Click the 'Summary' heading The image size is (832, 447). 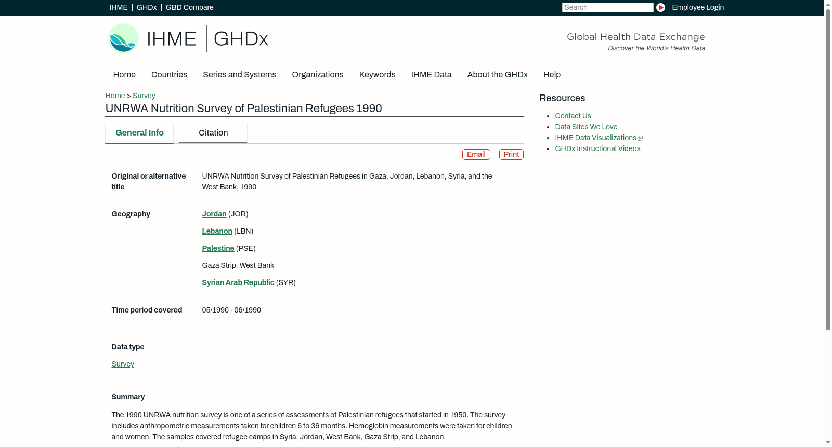click(x=128, y=397)
